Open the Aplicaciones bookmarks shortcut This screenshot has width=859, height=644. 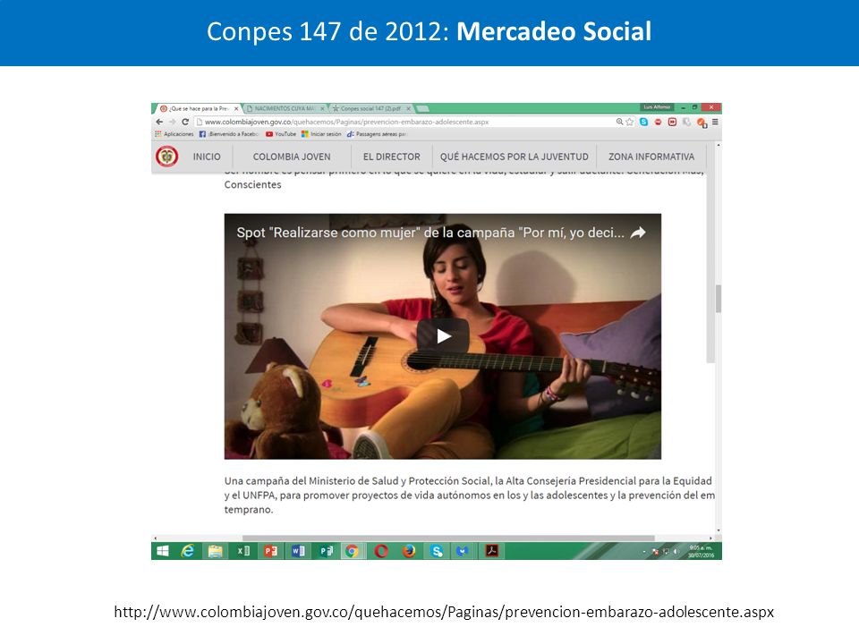[174, 133]
